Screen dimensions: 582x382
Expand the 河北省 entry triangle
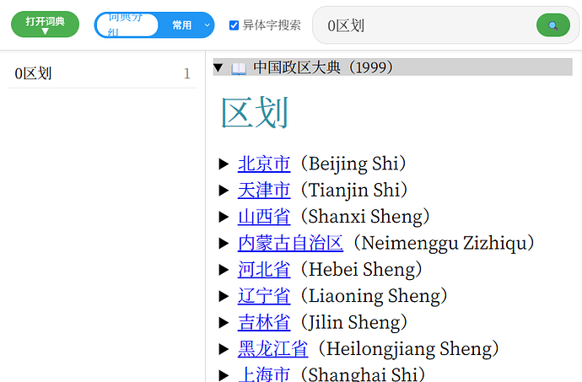[x=224, y=270]
